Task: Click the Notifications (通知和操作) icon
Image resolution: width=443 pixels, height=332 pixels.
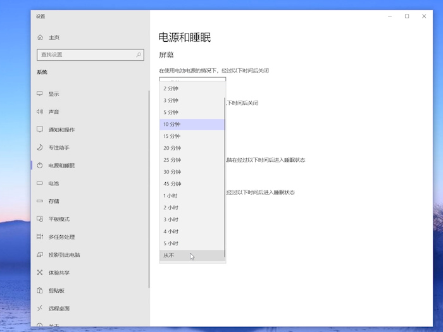Action: (x=40, y=129)
